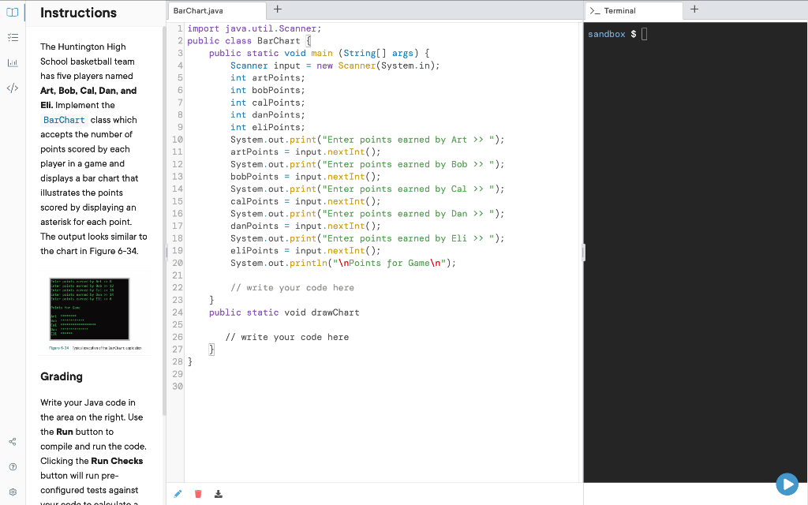Image resolution: width=808 pixels, height=505 pixels.
Task: Click the blue pencil edit icon below the editor
Action: [177, 493]
